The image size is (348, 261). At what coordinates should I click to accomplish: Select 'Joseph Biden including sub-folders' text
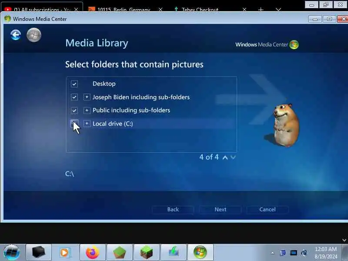click(x=141, y=97)
